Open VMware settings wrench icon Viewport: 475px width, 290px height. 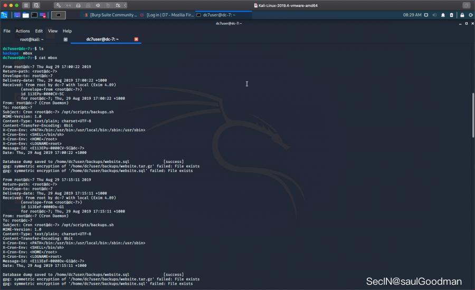(59, 5)
